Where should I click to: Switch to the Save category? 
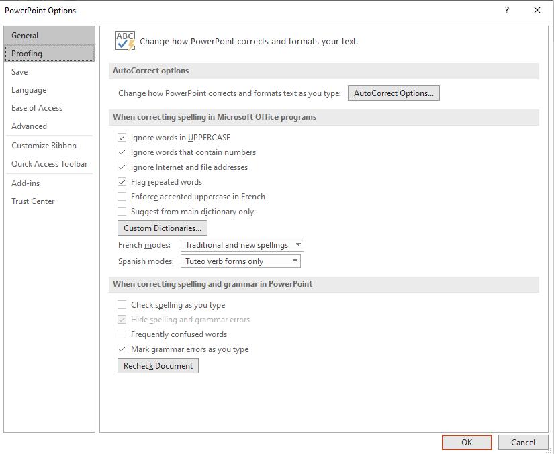tap(19, 72)
